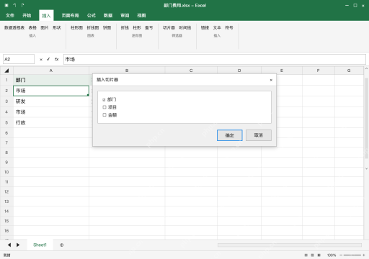
Task: Click the save icon in title bar
Action: pyautogui.click(x=6, y=5)
